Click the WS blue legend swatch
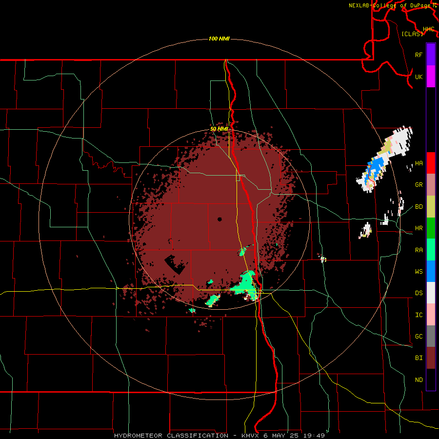 tap(431, 271)
